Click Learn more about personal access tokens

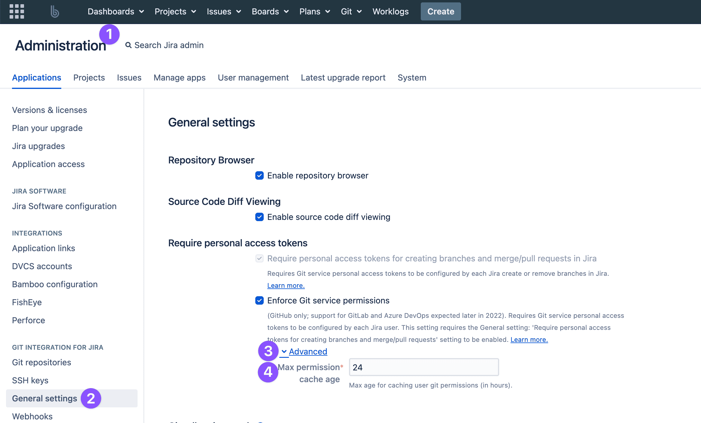pyautogui.click(x=286, y=285)
